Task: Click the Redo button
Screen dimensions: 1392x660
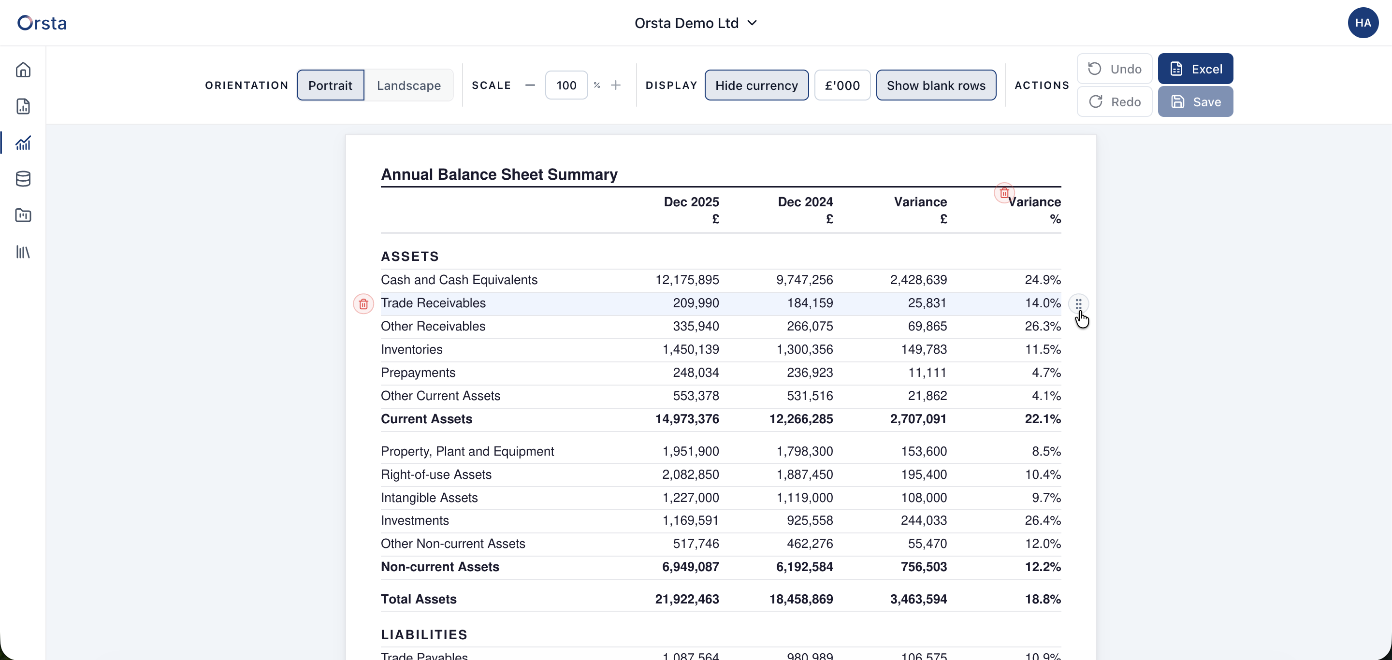Action: pyautogui.click(x=1114, y=101)
